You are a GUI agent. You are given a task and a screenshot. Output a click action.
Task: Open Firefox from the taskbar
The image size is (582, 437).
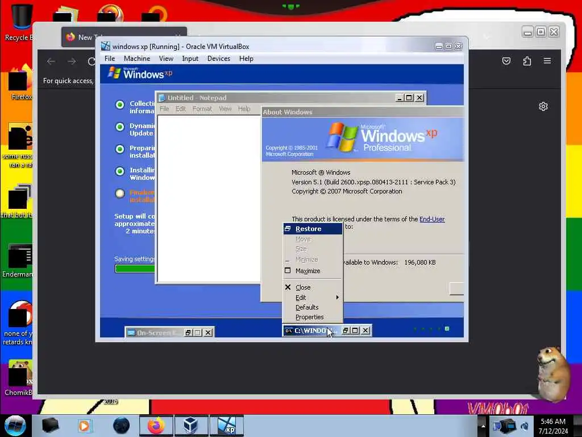[x=156, y=426]
